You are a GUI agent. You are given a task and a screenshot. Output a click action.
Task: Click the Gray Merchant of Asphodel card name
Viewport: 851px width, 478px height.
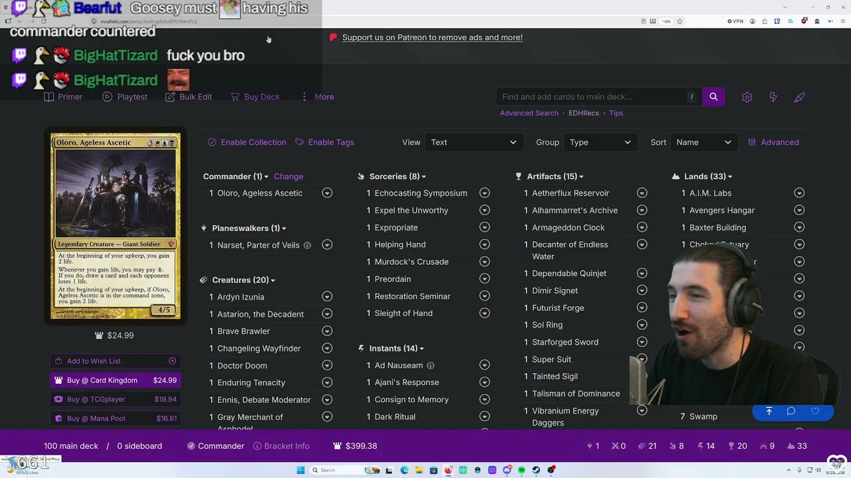[250, 422]
